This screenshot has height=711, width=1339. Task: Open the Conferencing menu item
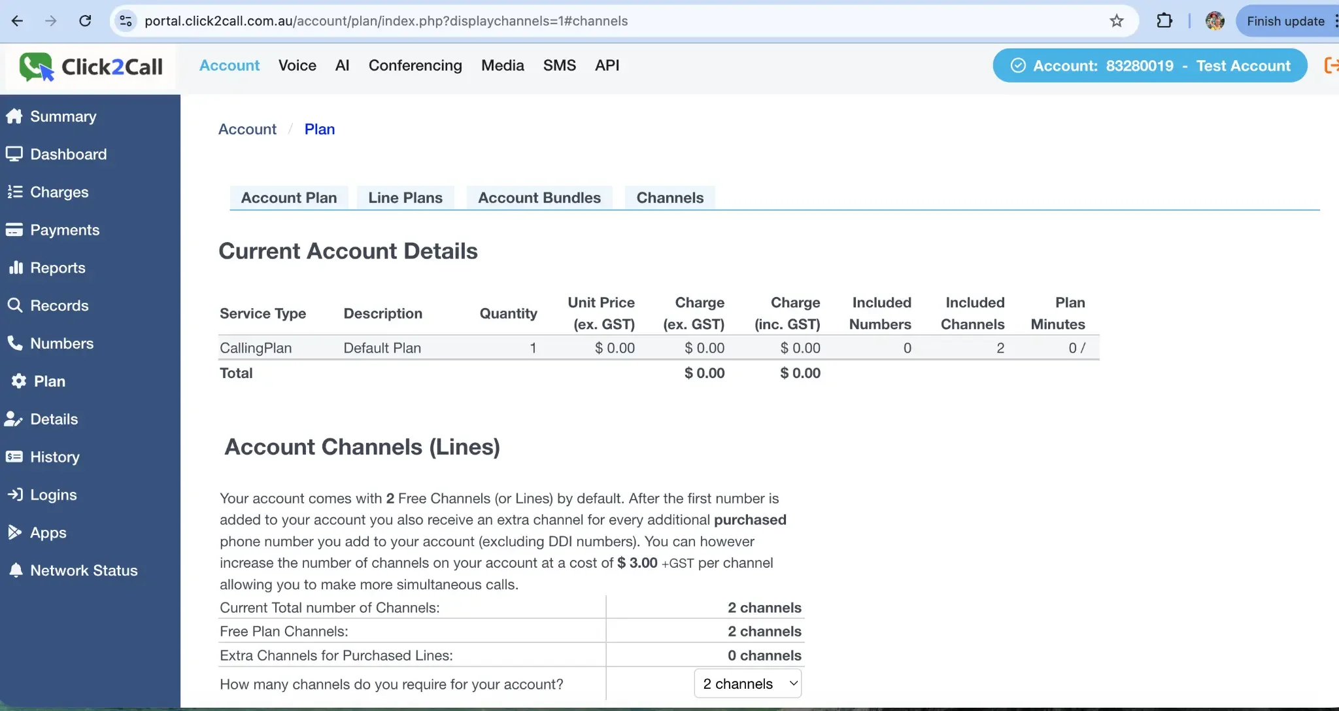coord(415,65)
